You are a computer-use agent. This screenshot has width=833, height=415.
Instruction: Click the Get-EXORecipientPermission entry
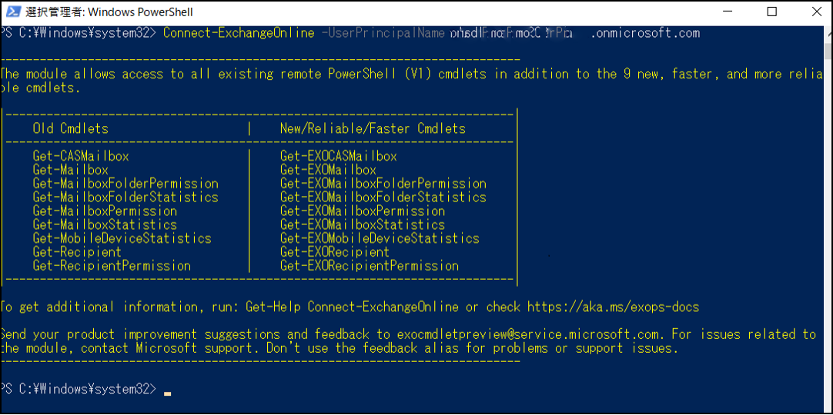370,266
